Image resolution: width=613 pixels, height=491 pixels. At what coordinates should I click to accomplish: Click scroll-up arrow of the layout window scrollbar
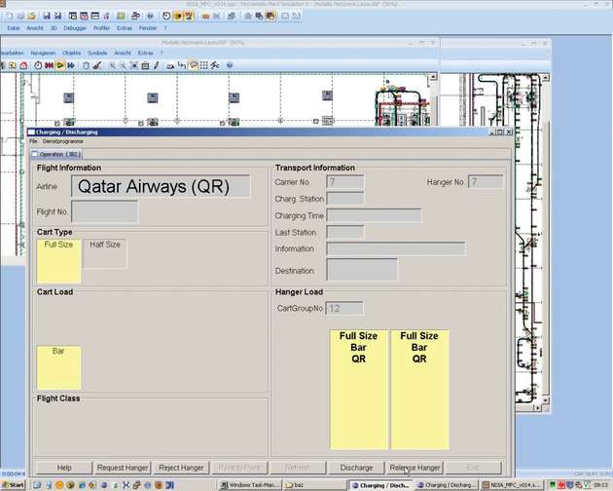click(433, 77)
